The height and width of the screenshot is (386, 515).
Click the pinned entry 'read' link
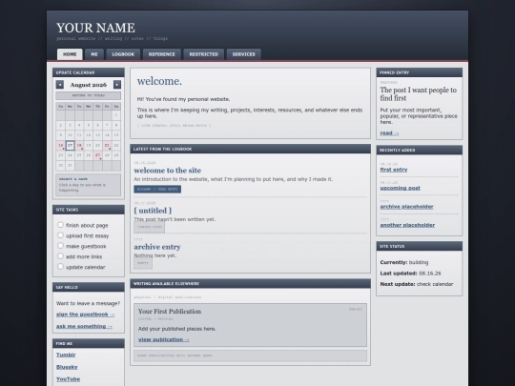click(389, 133)
